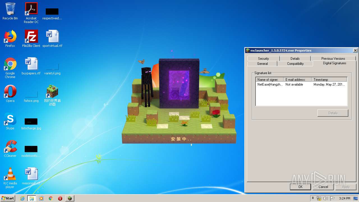Open the Minecraft launcher desktop shortcut
Viewport: 359px width, 202px height.
[52, 95]
